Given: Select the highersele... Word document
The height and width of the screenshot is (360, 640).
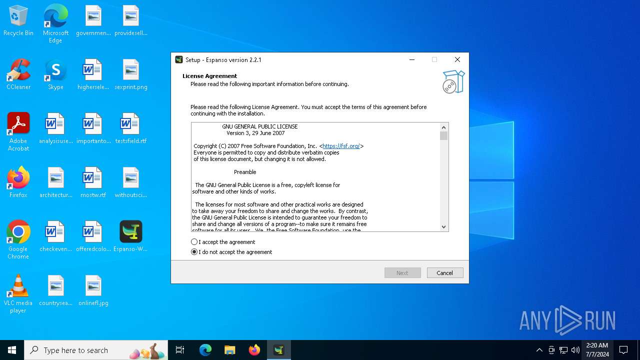Looking at the screenshot, I should pyautogui.click(x=93, y=75).
